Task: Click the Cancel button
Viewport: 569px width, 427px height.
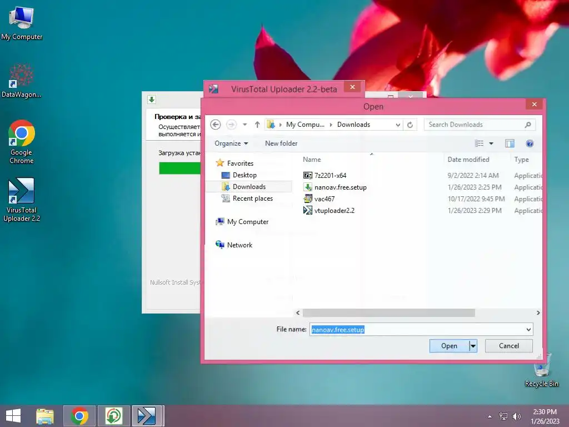Action: pyautogui.click(x=509, y=346)
